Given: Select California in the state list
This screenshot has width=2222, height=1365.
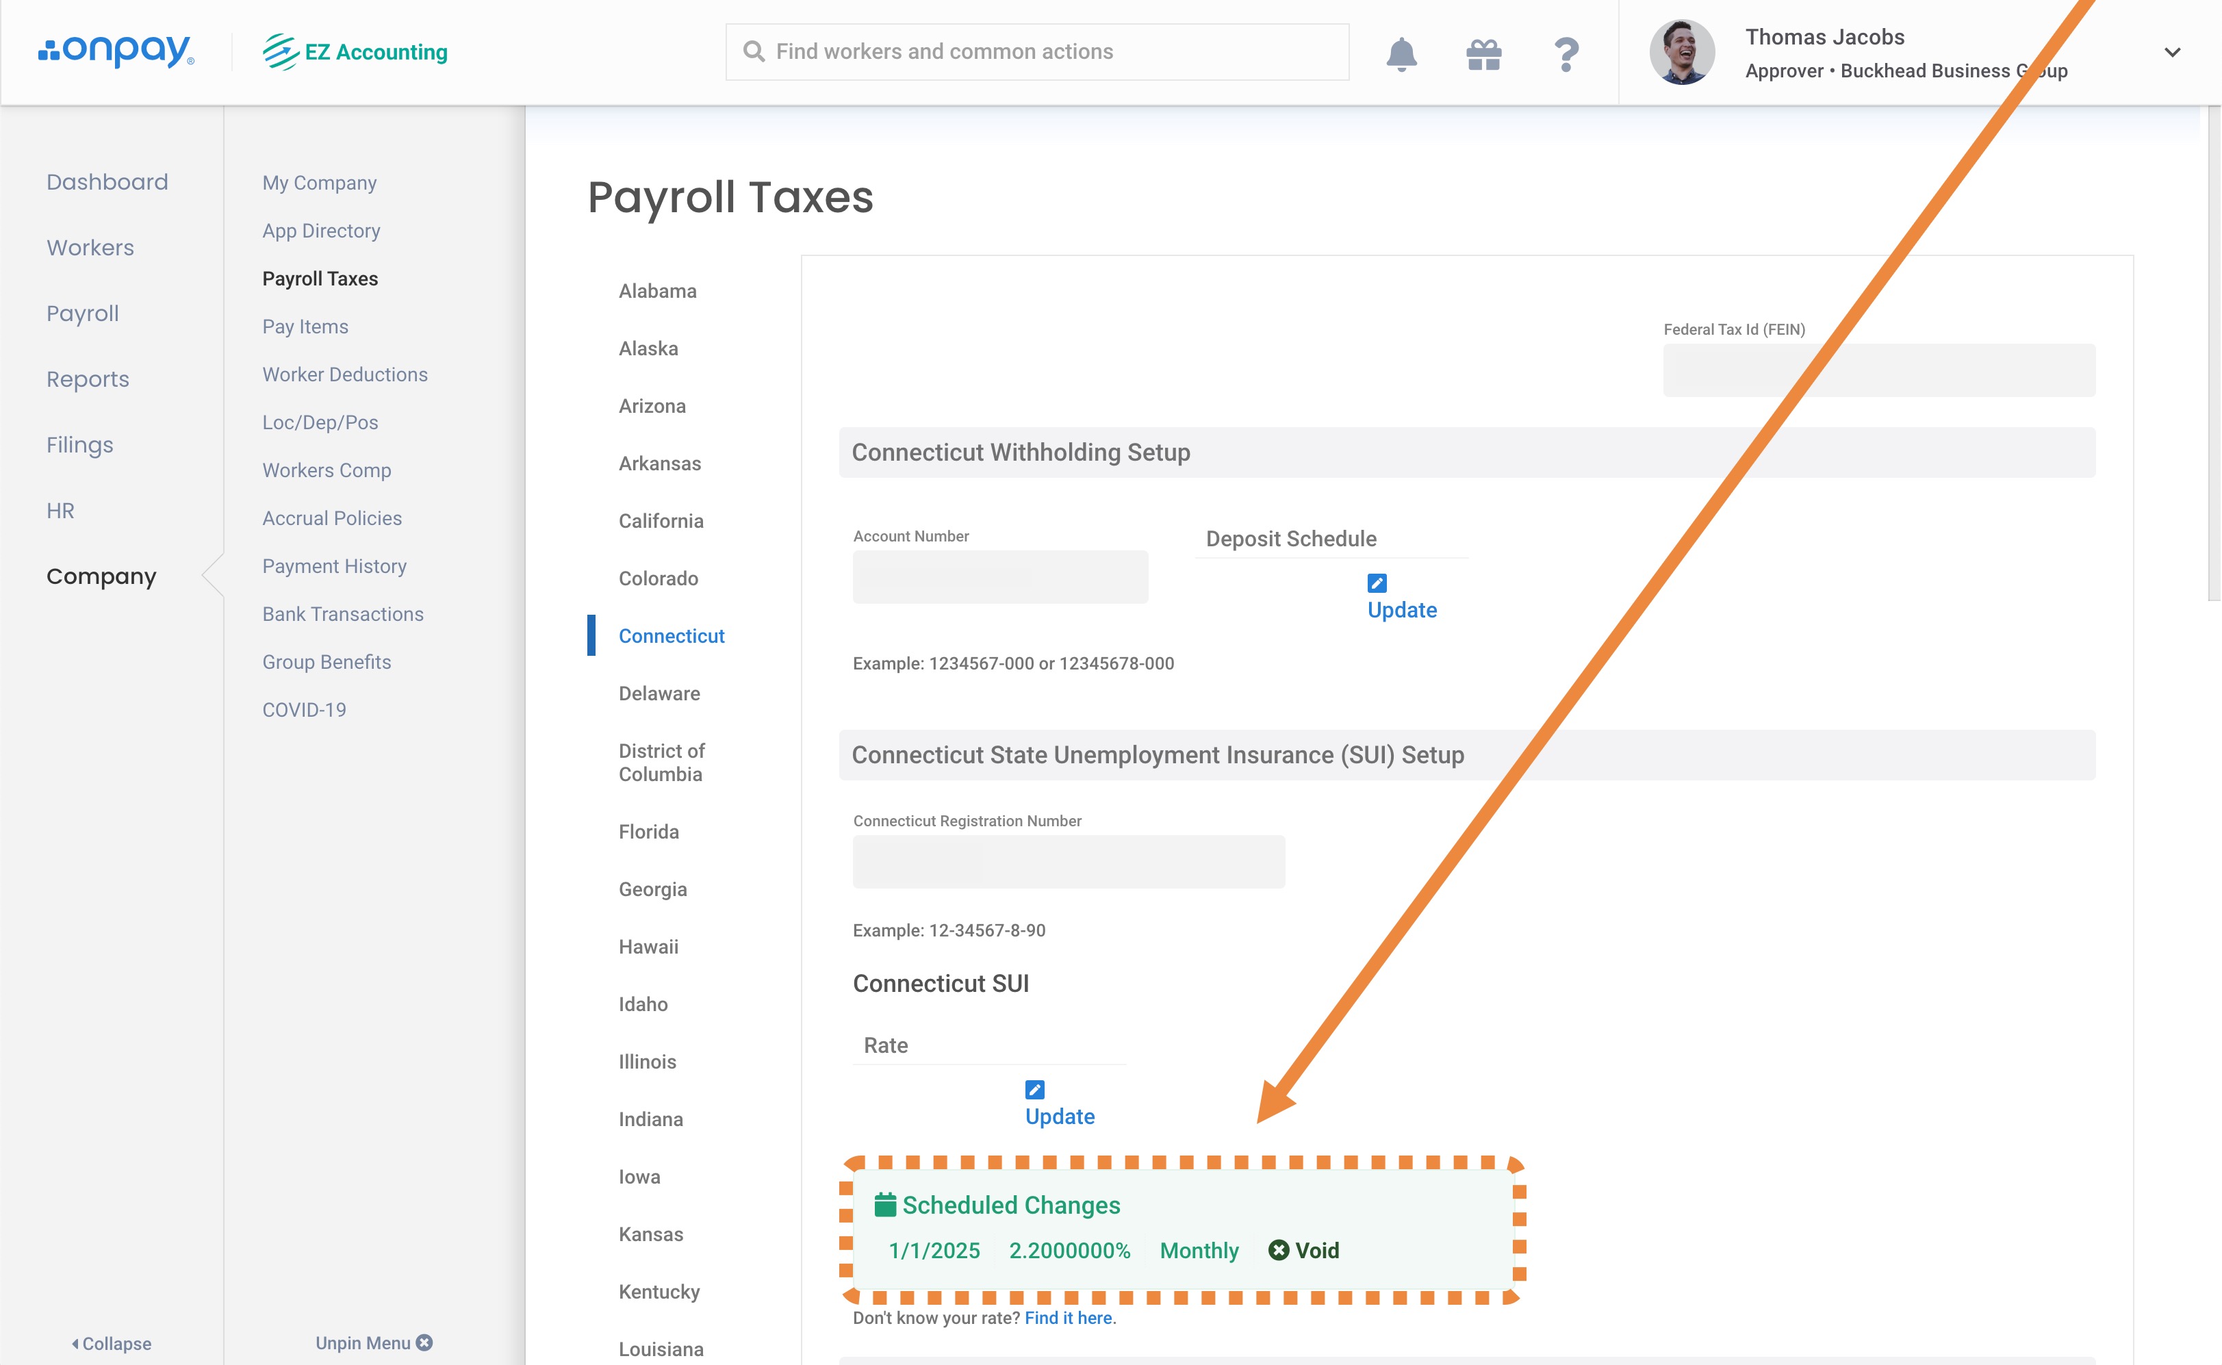Looking at the screenshot, I should (661, 521).
